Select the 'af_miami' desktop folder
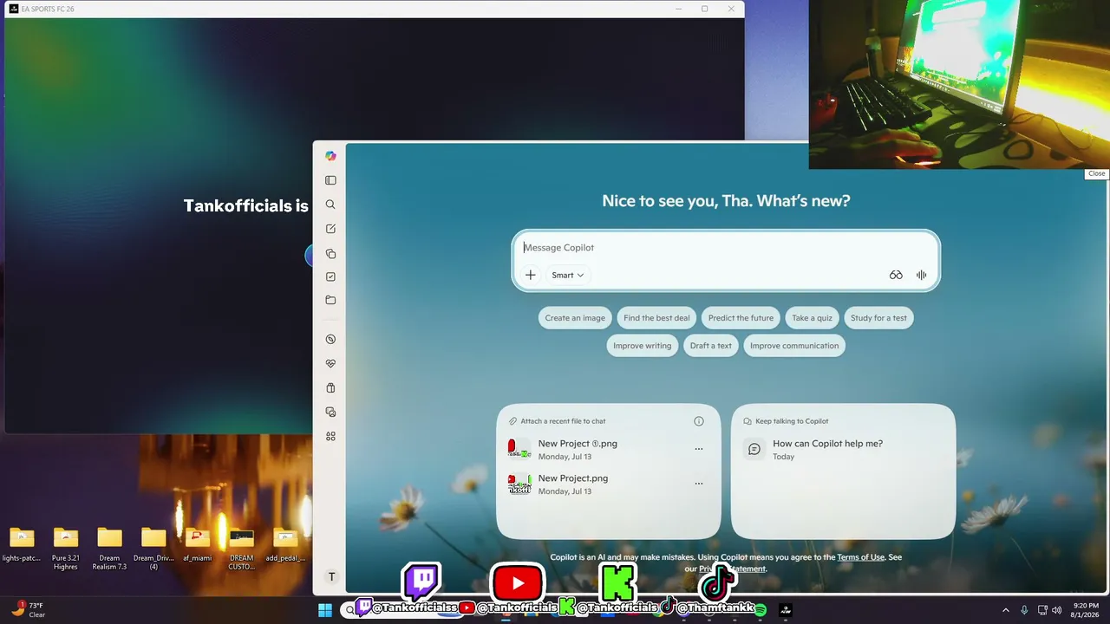 [198, 545]
